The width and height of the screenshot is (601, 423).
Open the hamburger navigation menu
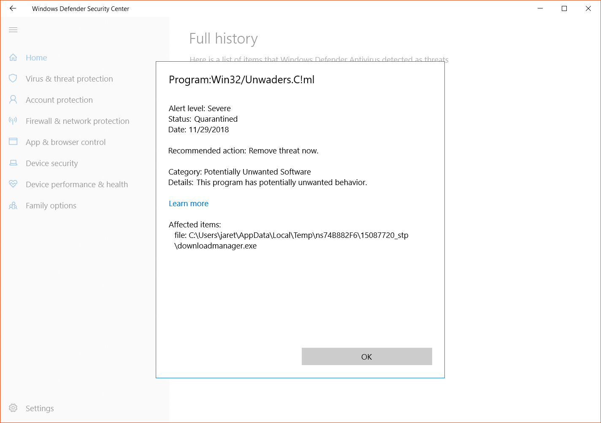13,30
